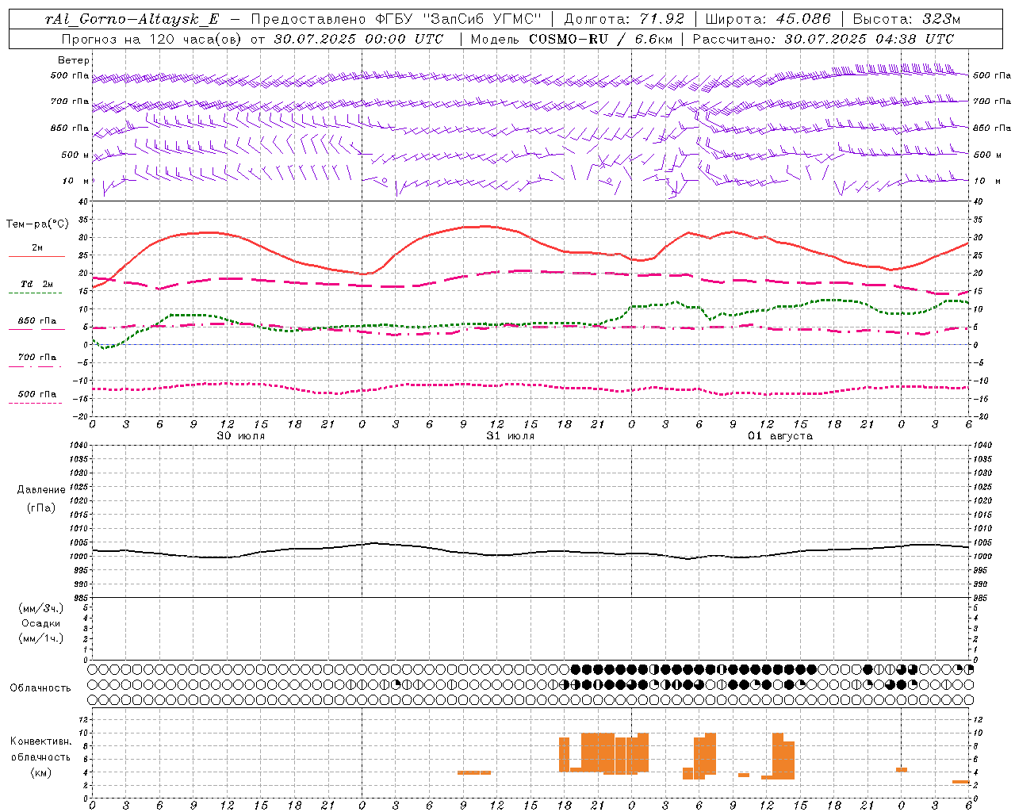Click the 01 августа date label

[x=780, y=436]
